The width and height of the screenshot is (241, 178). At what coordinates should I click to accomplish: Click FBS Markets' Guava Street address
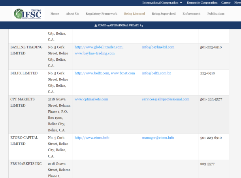[x=59, y=170]
